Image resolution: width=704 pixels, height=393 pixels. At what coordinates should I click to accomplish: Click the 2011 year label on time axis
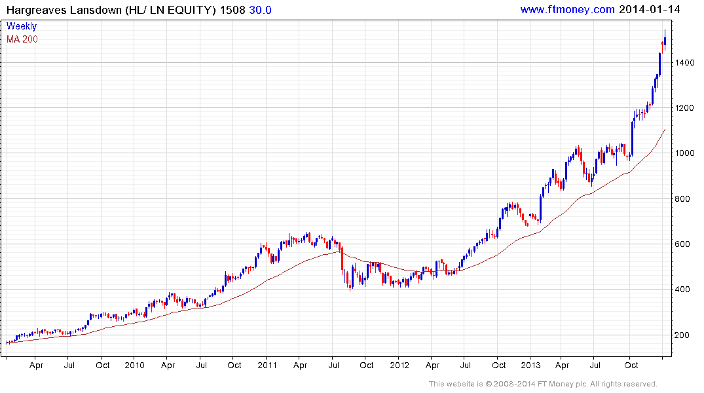[267, 365]
